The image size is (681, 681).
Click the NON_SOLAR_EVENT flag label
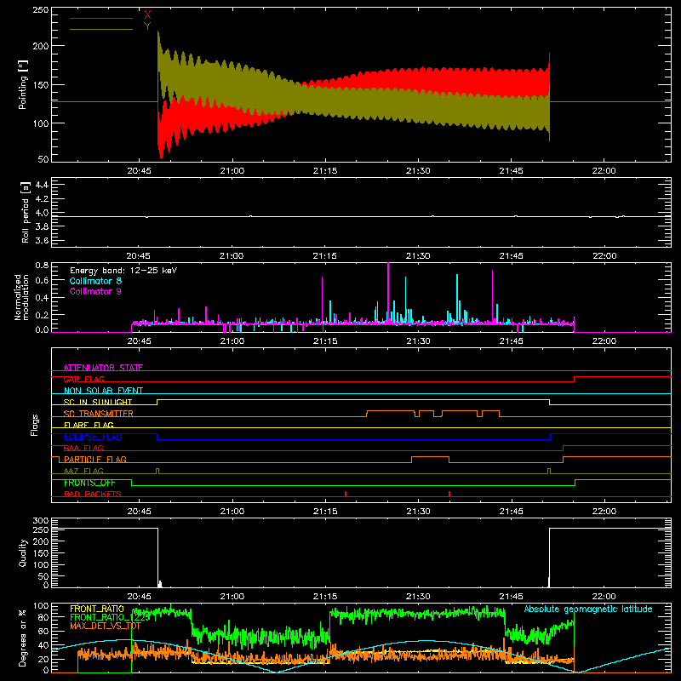(x=103, y=391)
